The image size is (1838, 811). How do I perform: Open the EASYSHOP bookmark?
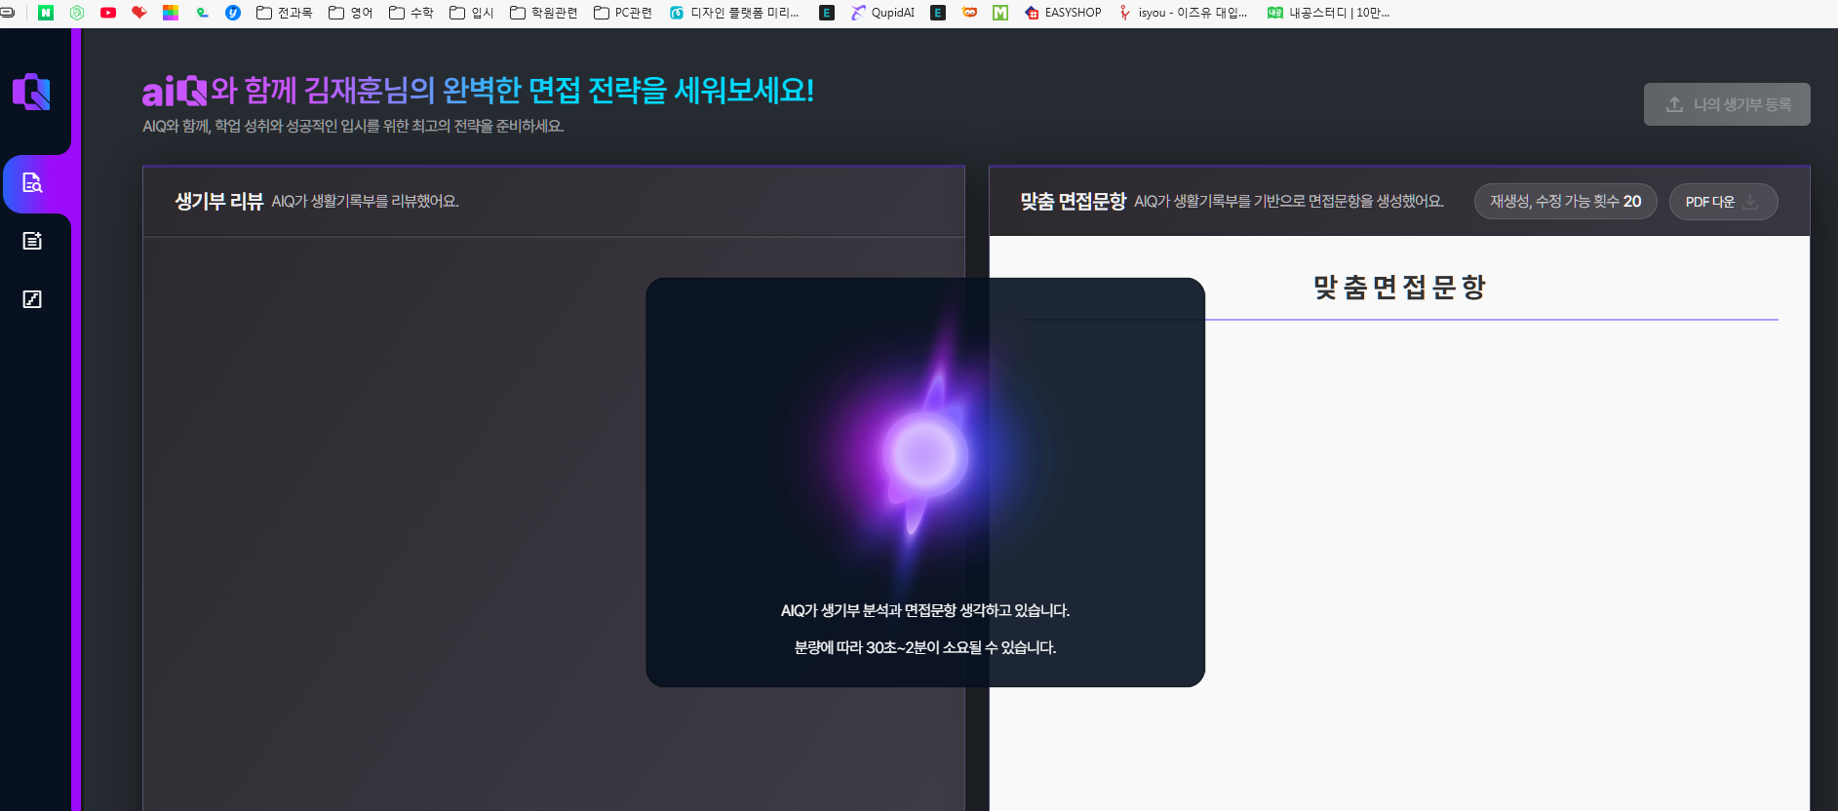click(1063, 13)
